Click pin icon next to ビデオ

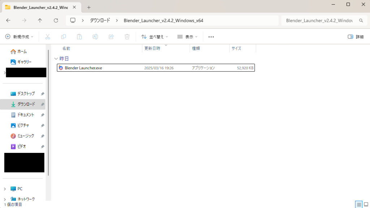[43, 147]
